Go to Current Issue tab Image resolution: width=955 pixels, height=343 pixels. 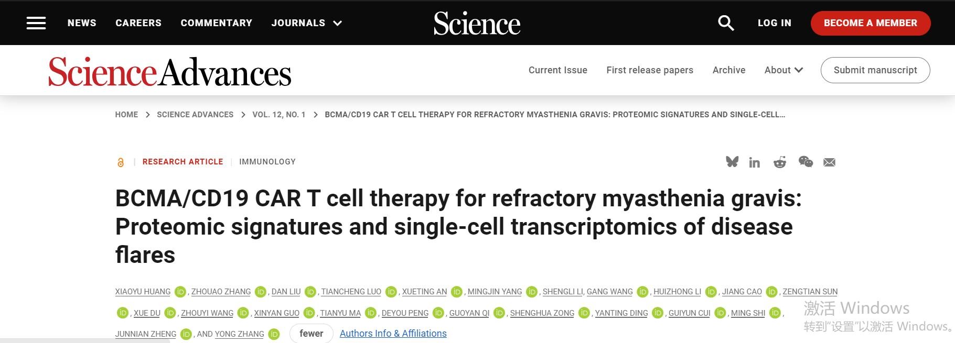(557, 70)
